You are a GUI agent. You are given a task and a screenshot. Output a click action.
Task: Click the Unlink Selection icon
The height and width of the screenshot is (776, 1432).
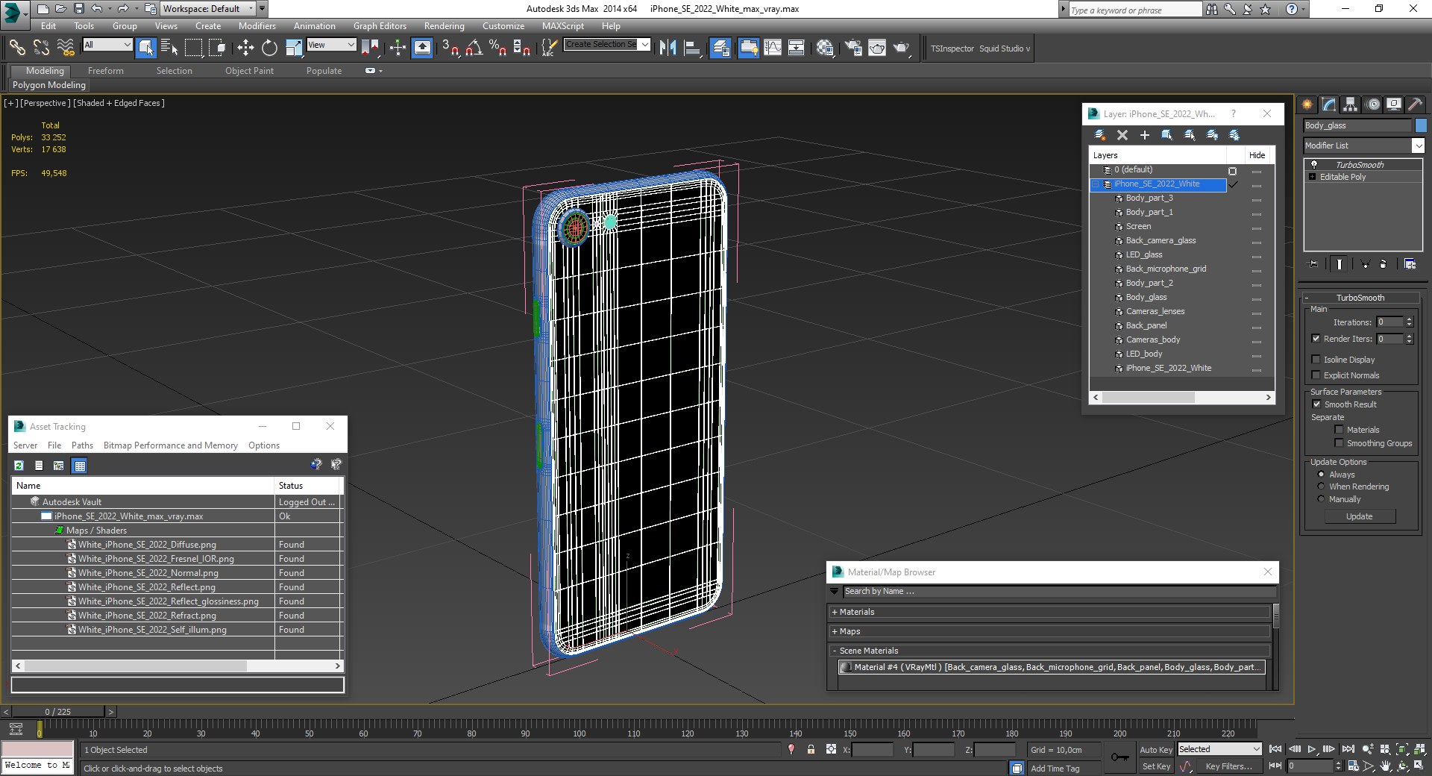point(41,48)
